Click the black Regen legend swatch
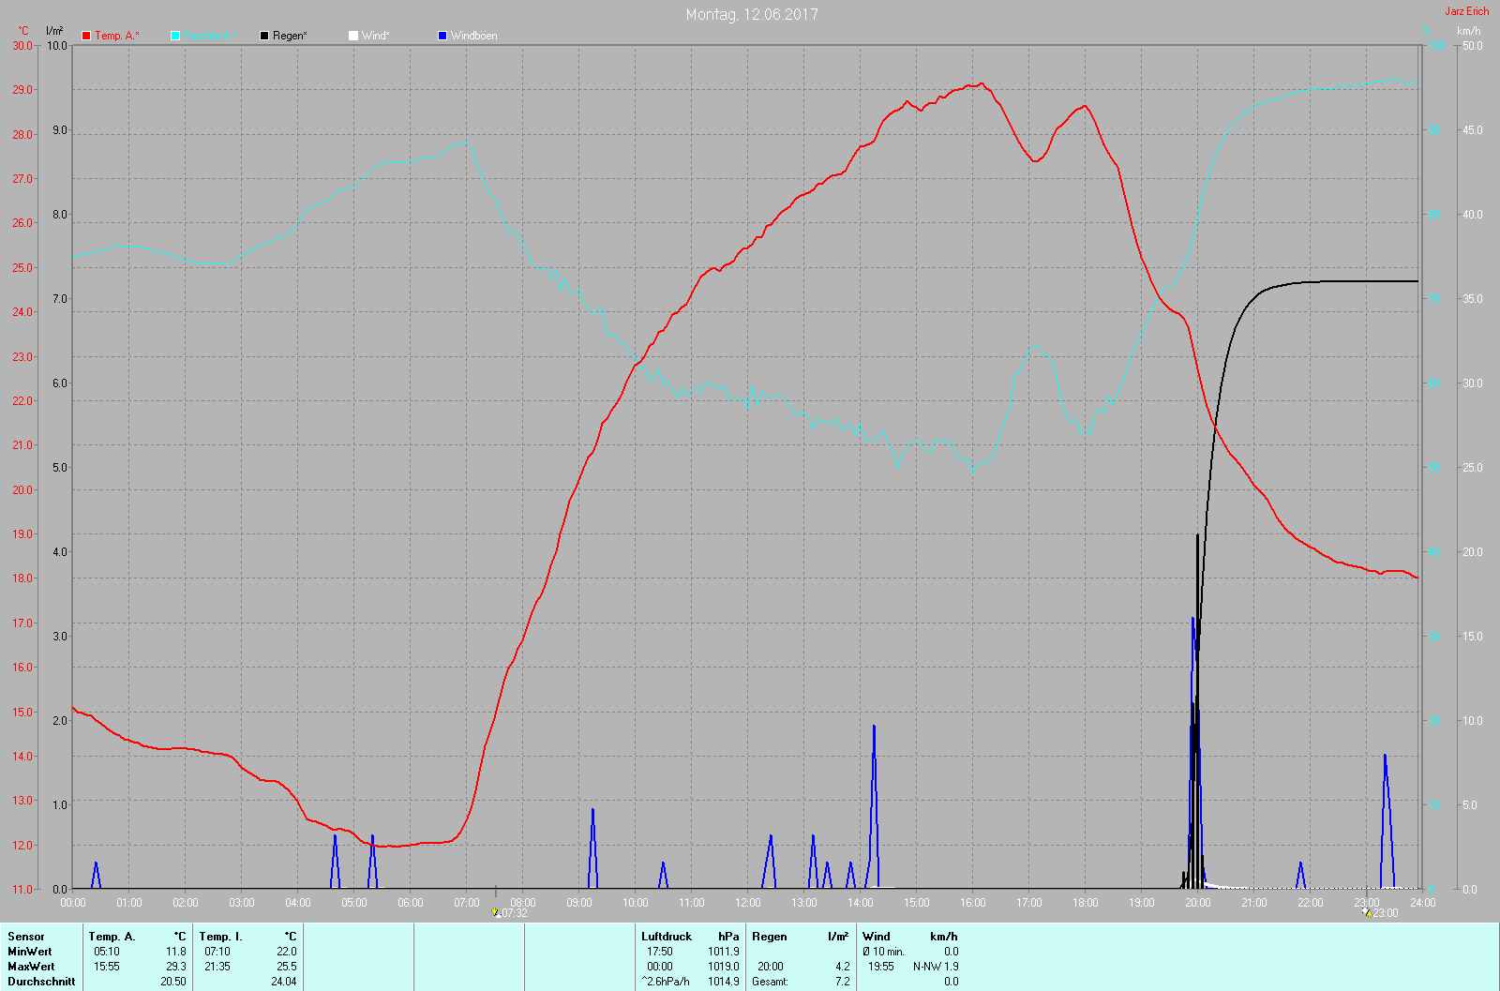 [x=264, y=36]
